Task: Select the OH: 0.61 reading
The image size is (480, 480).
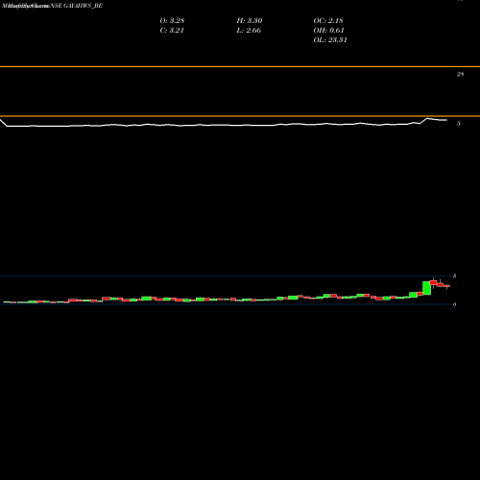Action: pos(328,30)
